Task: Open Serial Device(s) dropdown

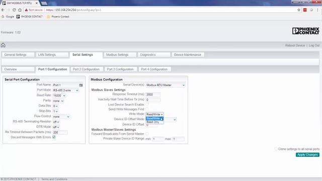Action: pos(166,85)
